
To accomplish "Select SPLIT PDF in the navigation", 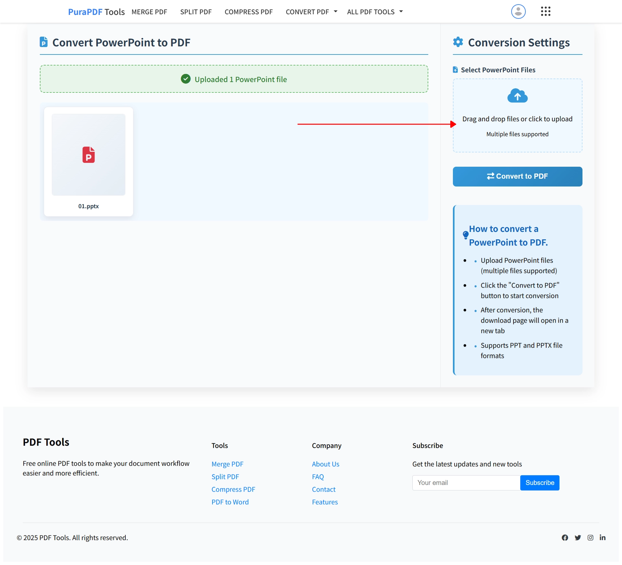I will [196, 12].
